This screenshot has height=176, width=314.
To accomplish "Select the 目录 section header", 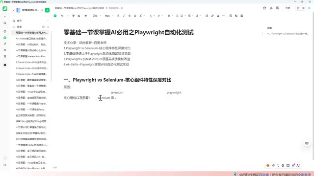I will 19,27.
